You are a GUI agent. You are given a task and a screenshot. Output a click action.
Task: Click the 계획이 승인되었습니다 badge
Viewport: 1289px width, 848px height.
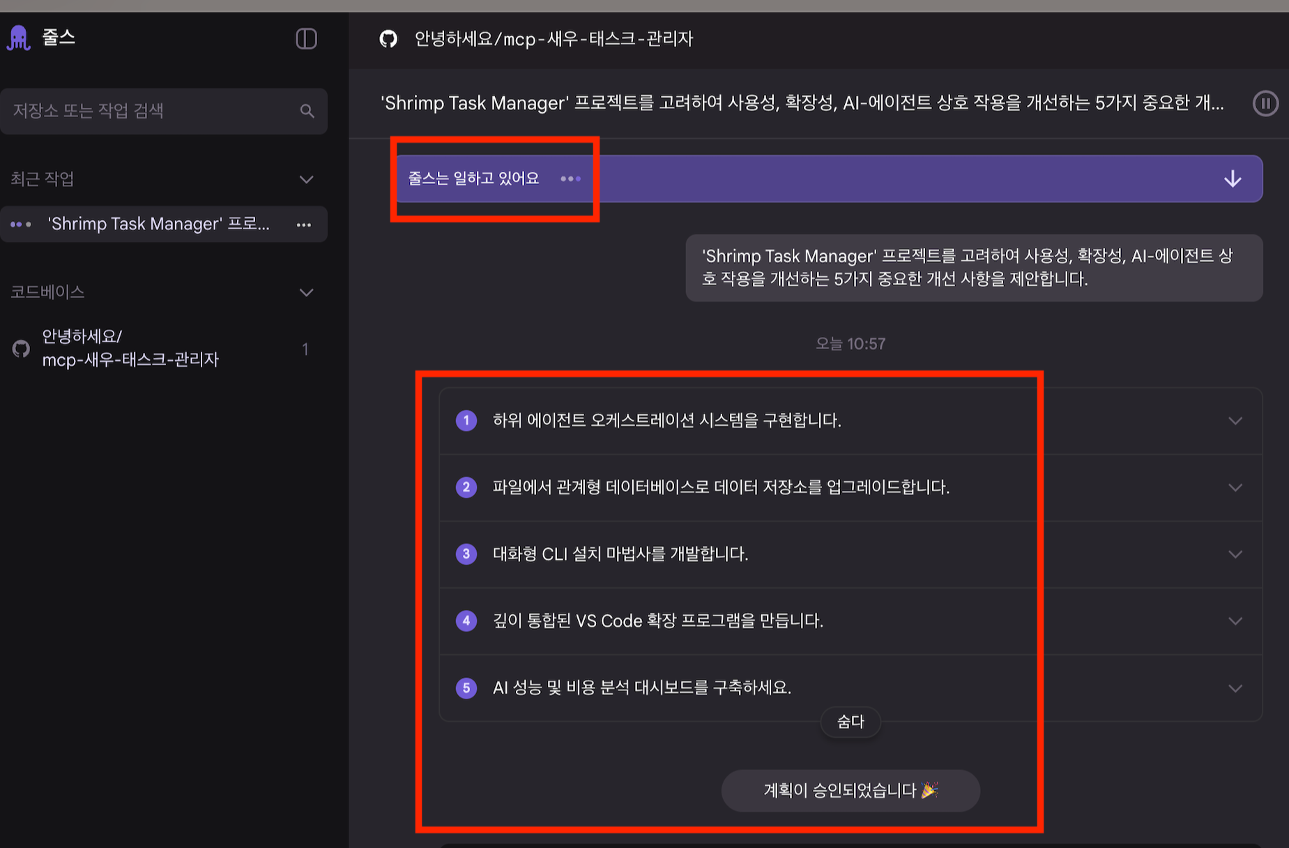[x=851, y=790]
